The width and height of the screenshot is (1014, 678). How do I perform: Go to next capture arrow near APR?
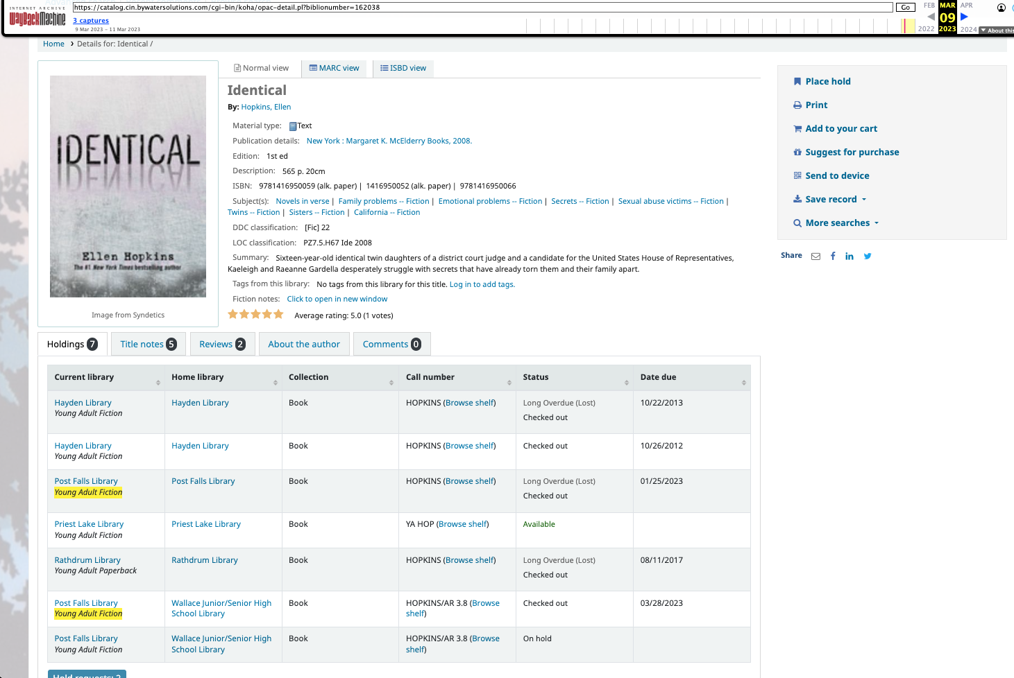tap(964, 17)
